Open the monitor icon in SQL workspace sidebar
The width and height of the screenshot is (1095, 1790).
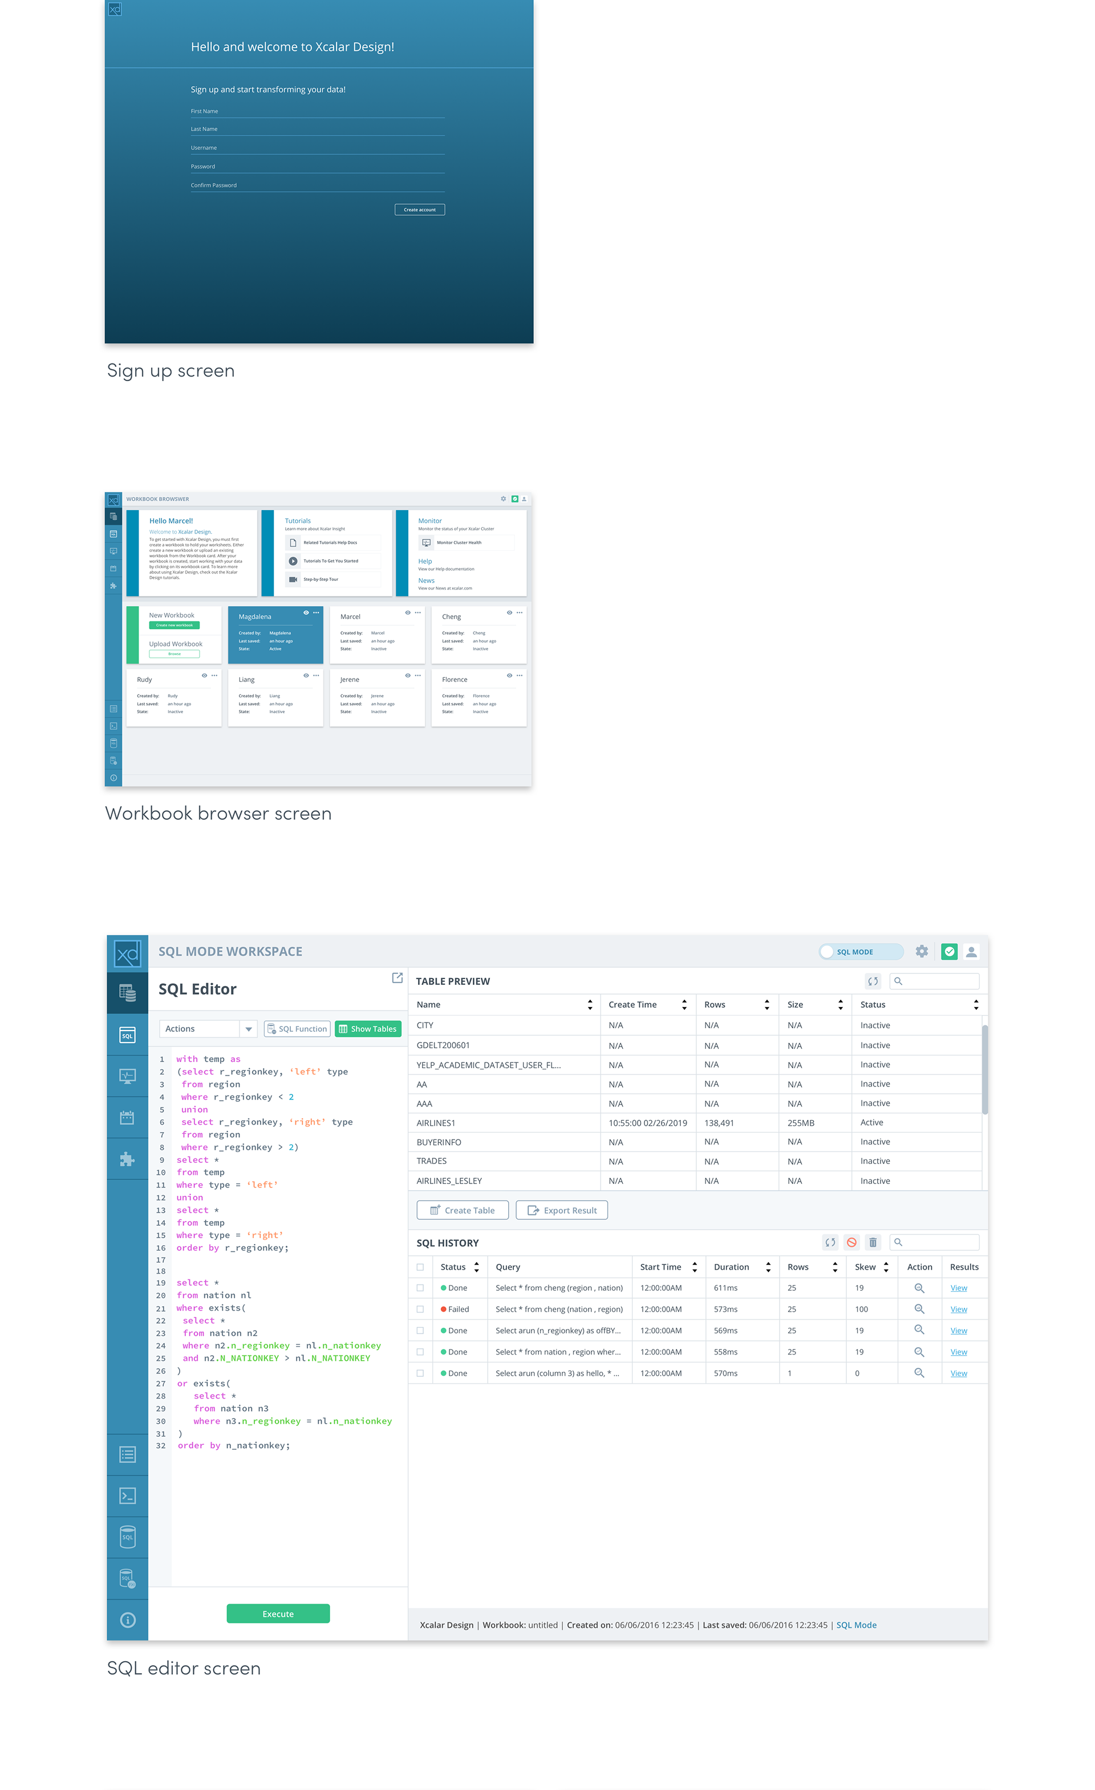coord(127,1076)
